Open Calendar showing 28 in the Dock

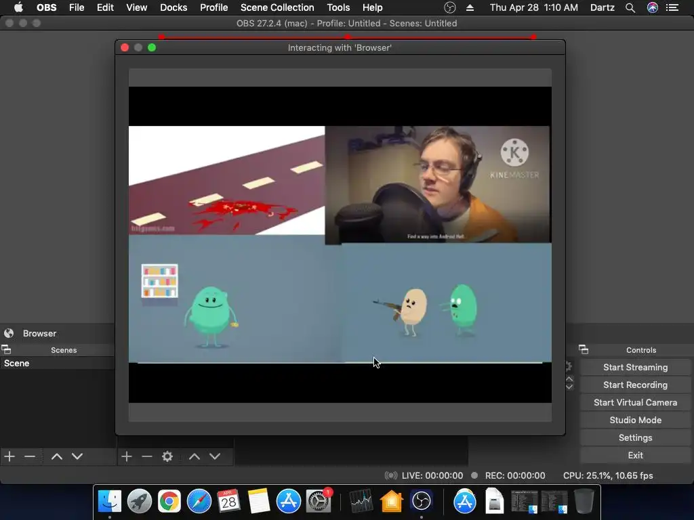[x=229, y=502]
